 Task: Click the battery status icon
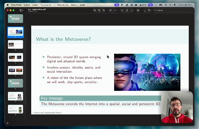[x=161, y=5]
